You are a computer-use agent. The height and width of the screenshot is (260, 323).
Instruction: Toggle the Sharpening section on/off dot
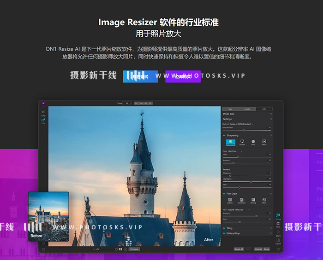(x=224, y=135)
